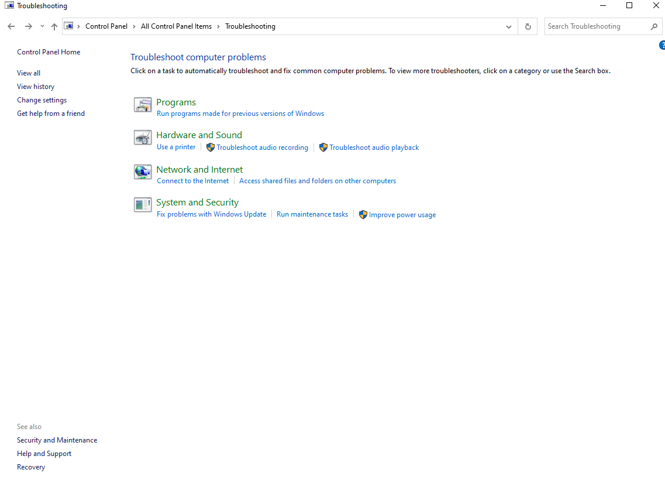Go back with the Back arrow
Viewport: 665px width, 480px height.
[x=12, y=26]
